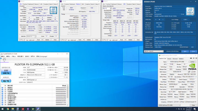Click the NVIDIA logo in GPU-Z

(x=192, y=67)
